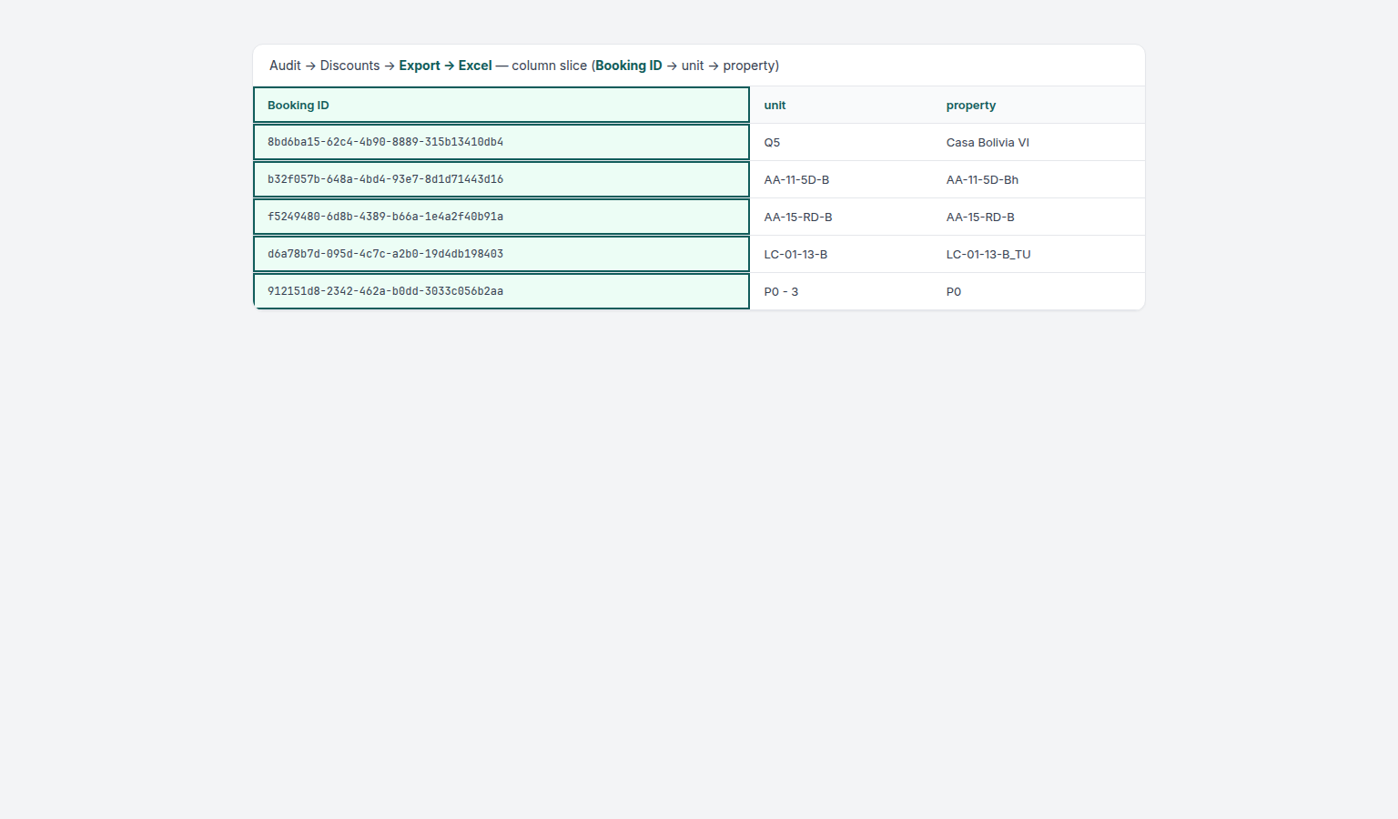The height and width of the screenshot is (819, 1398).
Task: Click unit cell LC-01-13-B
Action: pos(841,254)
